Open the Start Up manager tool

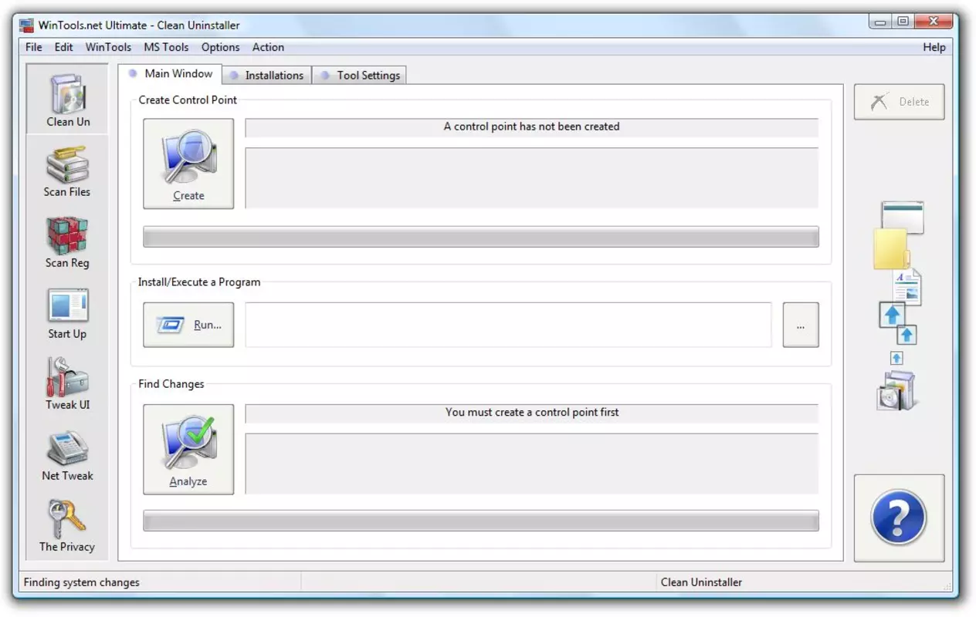coord(67,313)
